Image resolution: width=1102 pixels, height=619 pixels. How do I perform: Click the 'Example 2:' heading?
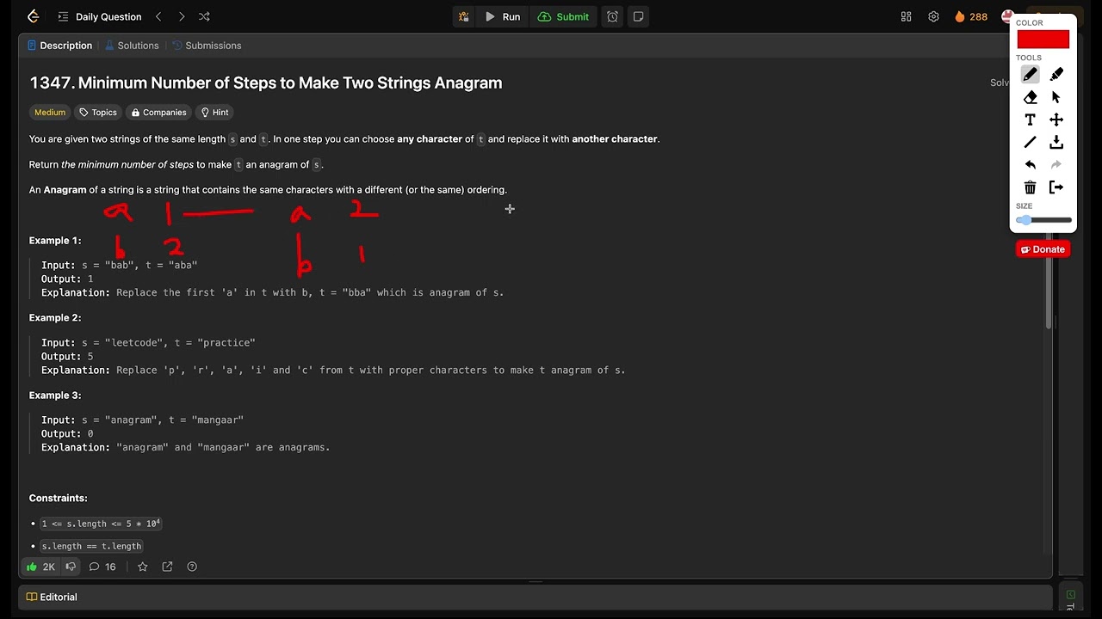click(55, 318)
